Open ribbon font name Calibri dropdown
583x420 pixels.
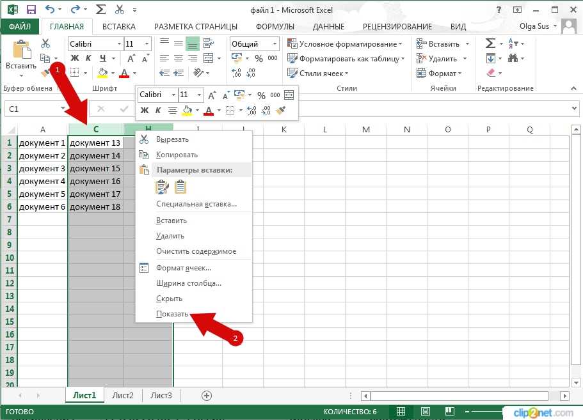(119, 44)
